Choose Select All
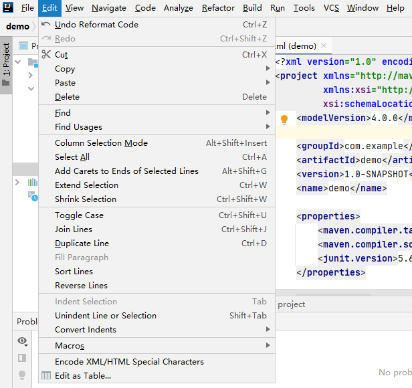The image size is (412, 388). pos(157,157)
